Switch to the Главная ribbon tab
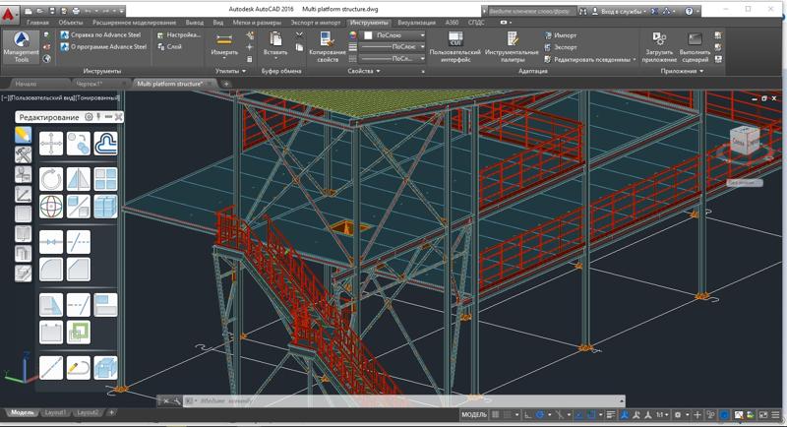Viewport: 787px width, 427px height. click(37, 23)
